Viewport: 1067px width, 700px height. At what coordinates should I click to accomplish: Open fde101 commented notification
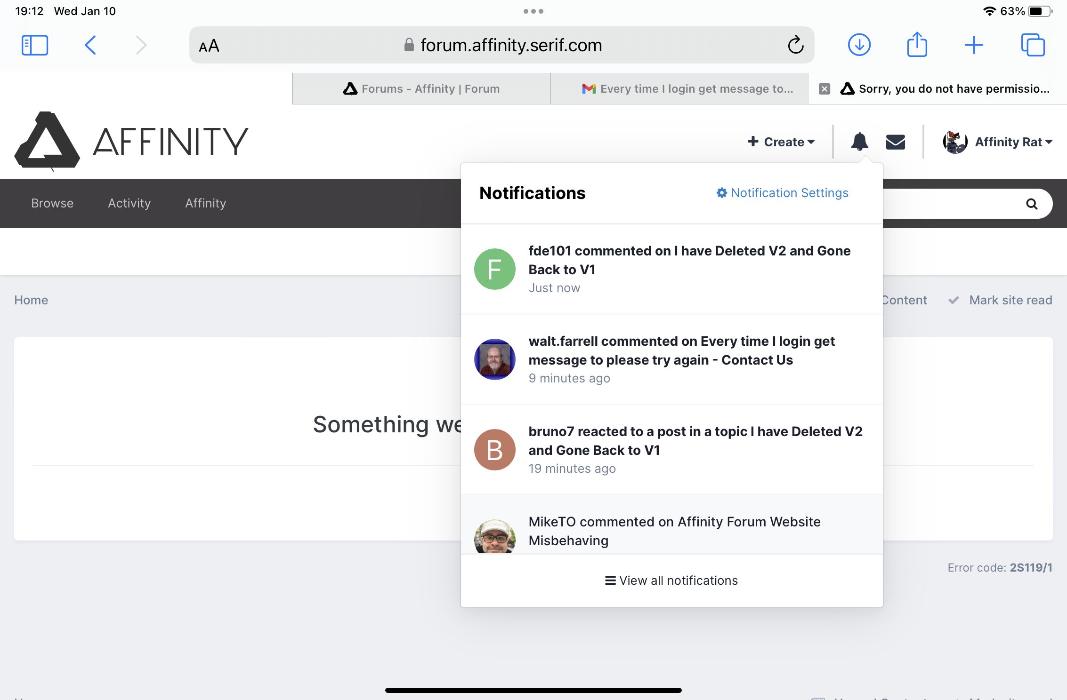(671, 269)
